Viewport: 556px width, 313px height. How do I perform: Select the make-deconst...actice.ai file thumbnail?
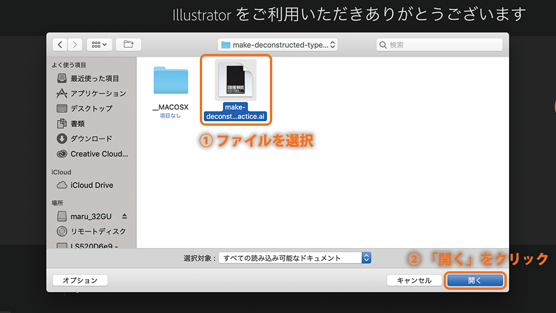click(x=236, y=80)
